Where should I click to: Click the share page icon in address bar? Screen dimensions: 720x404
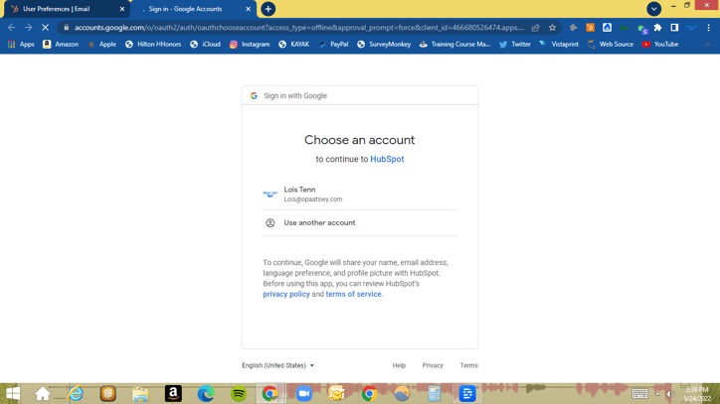(535, 28)
